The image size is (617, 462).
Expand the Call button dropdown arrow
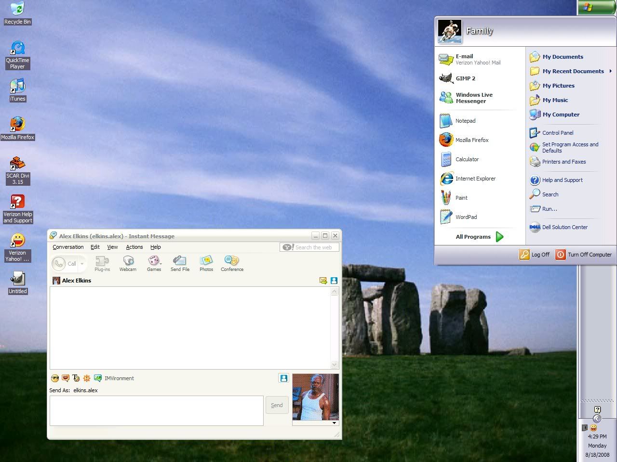[82, 264]
